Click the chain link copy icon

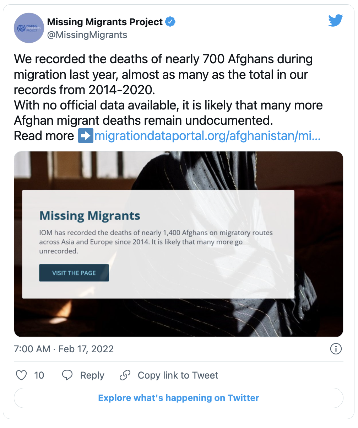125,375
